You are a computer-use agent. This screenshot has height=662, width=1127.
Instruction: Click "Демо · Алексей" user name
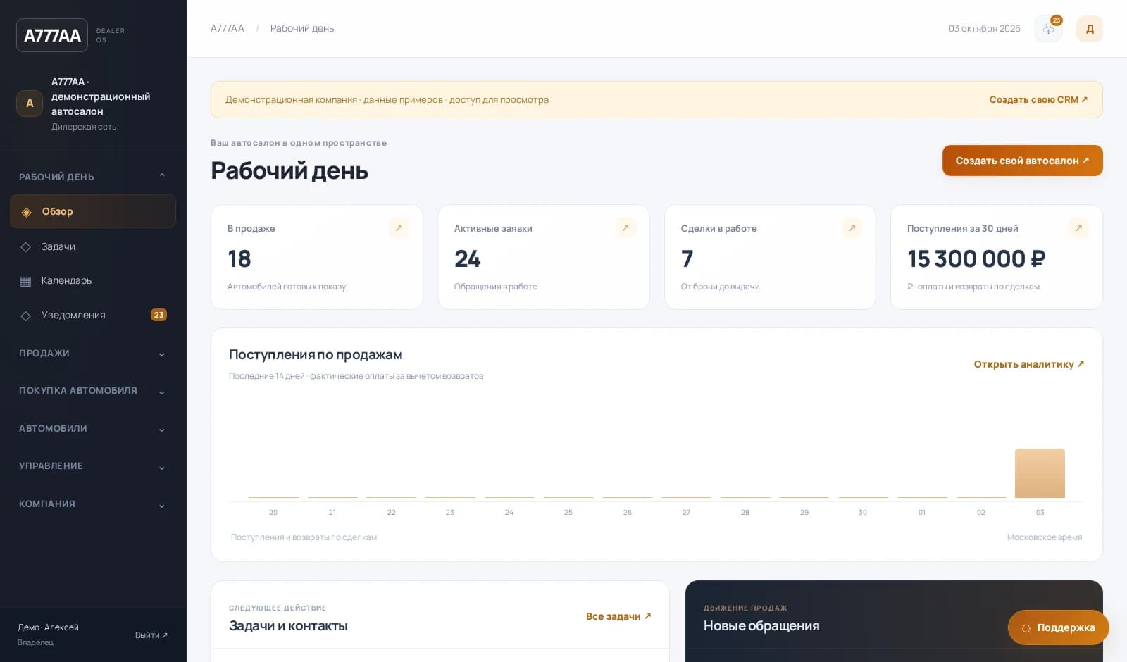48,627
